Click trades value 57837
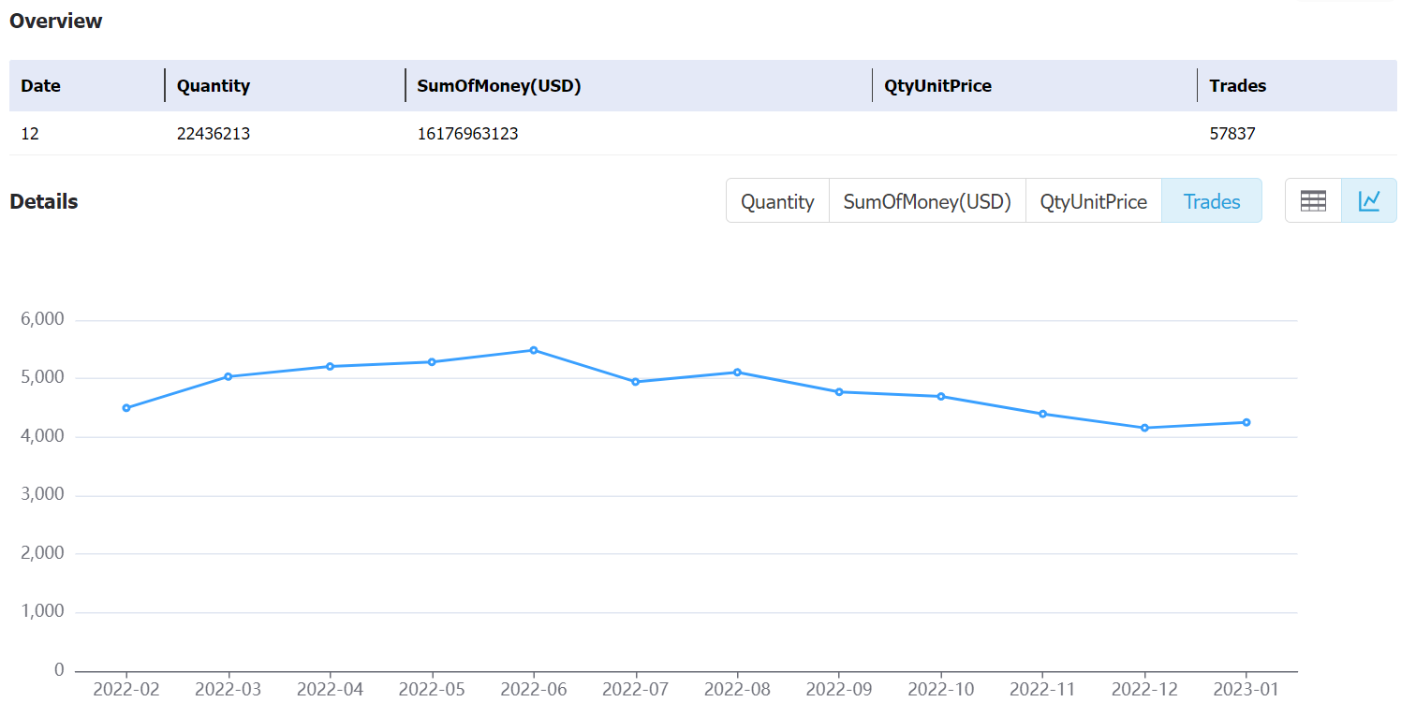 coord(1232,134)
